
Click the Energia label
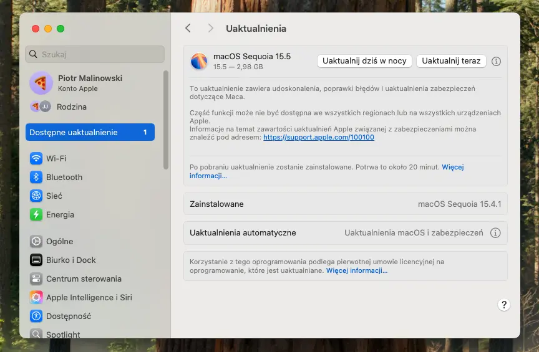[60, 215]
